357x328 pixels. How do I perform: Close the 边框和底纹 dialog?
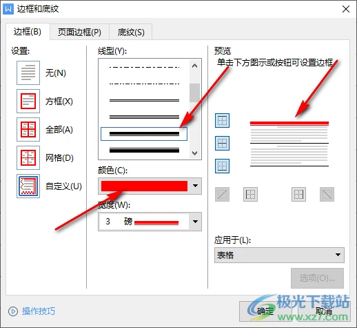[x=346, y=9]
